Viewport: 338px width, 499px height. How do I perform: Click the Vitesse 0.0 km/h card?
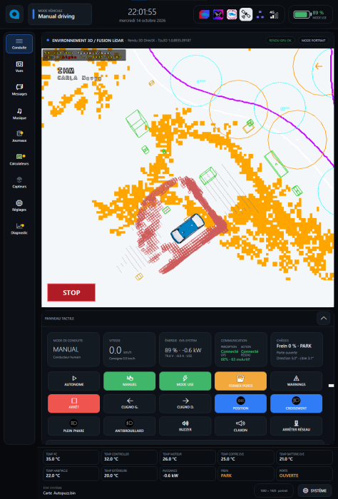pyautogui.click(x=129, y=349)
